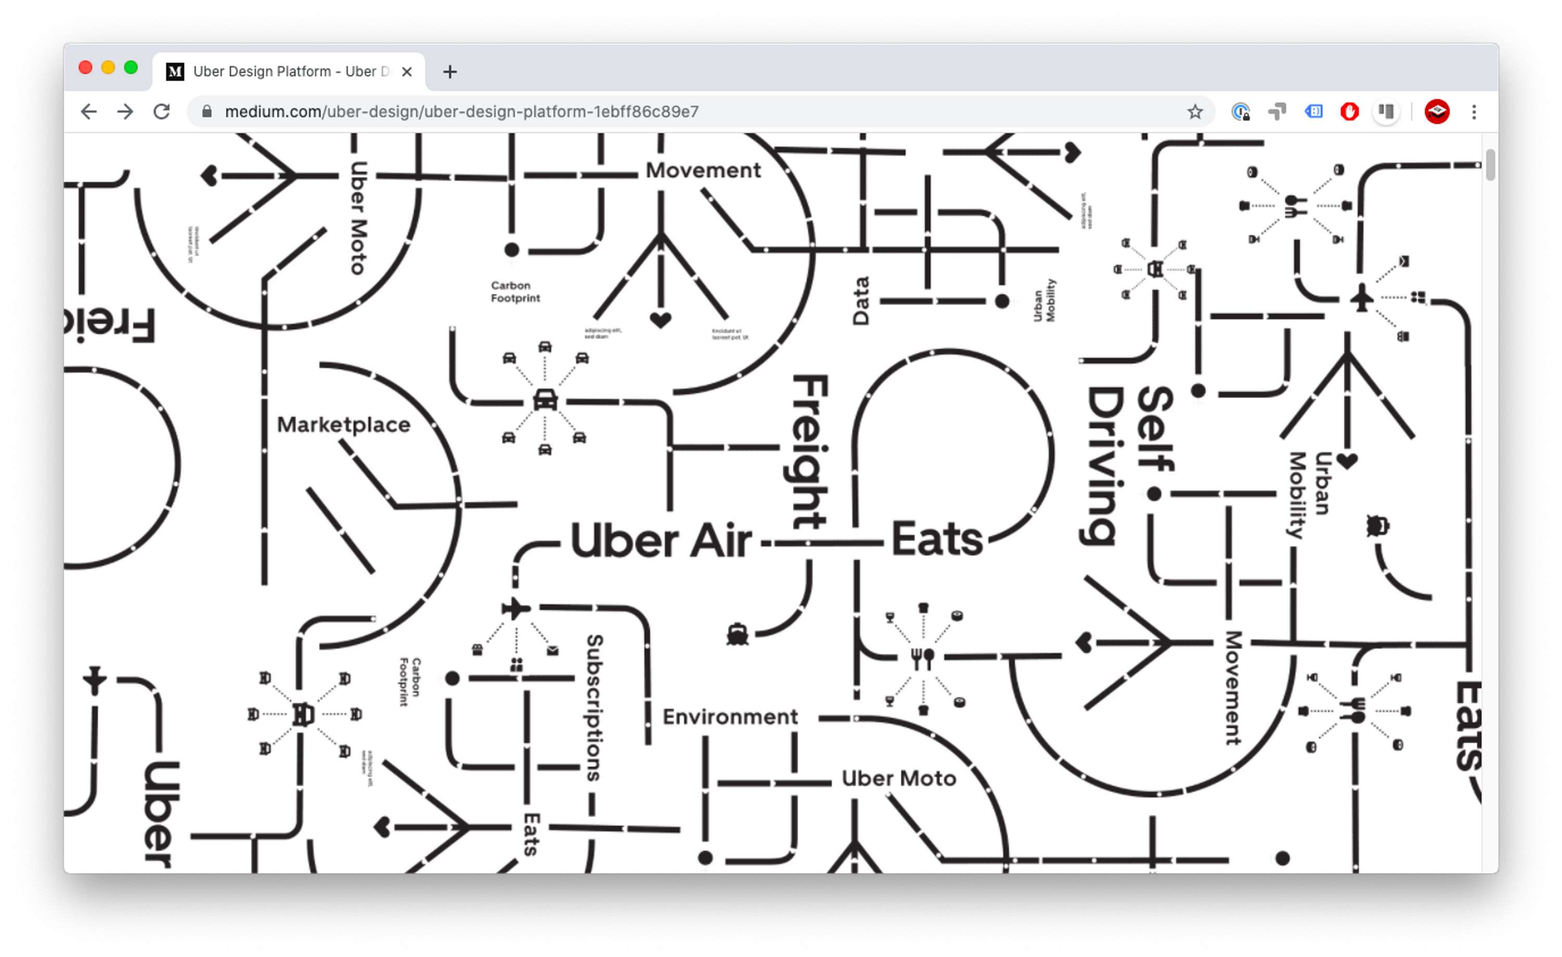Click the large 'Urban Mobility' vertical label
The image size is (1562, 957).
click(x=1309, y=495)
